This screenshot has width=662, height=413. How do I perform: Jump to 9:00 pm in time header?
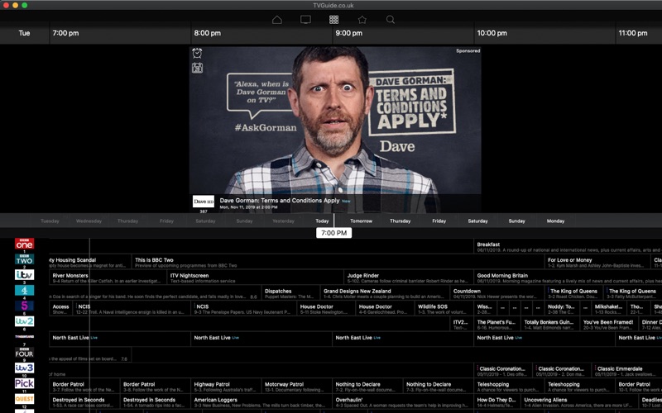(x=348, y=33)
